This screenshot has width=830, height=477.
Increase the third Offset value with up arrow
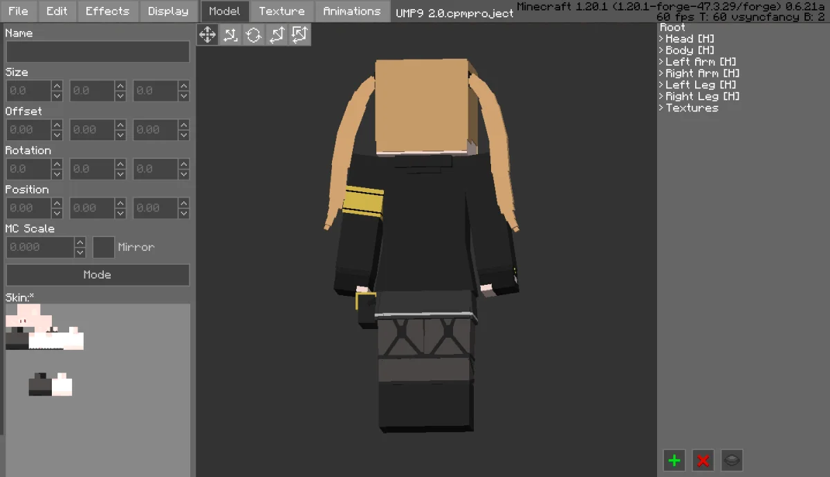tap(184, 124)
